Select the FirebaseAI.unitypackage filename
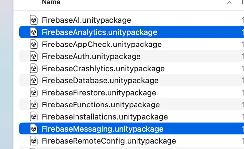 [86, 20]
